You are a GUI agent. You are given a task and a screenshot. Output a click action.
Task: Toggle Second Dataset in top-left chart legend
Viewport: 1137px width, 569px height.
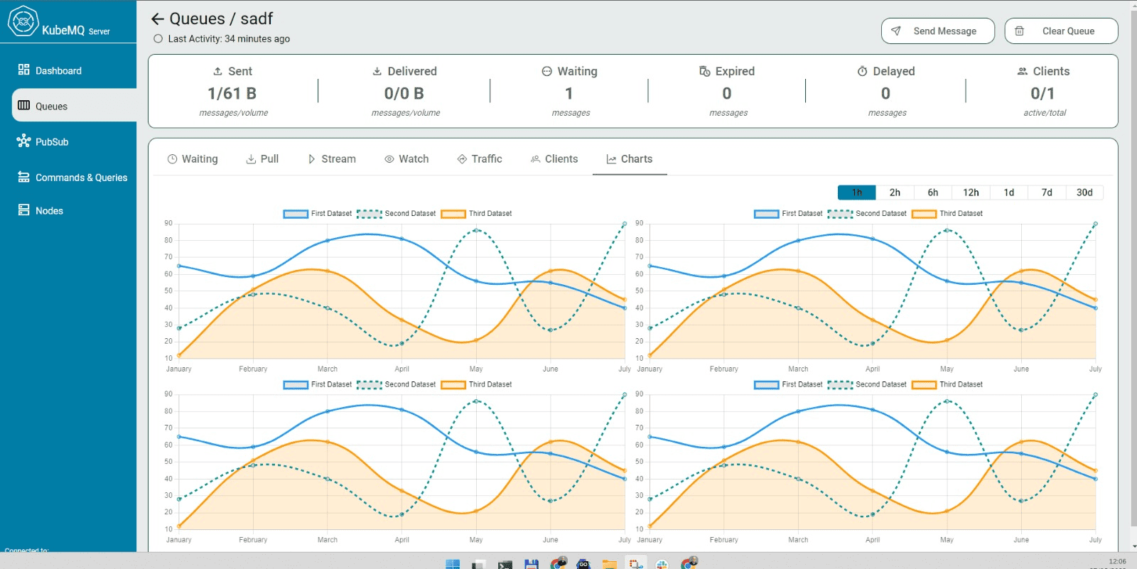(396, 214)
